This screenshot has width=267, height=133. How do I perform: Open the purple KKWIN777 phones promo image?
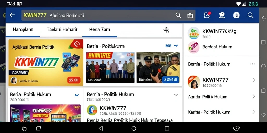coord(45,113)
